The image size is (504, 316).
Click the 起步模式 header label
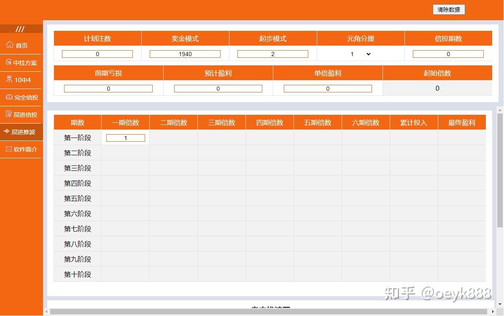click(x=273, y=38)
